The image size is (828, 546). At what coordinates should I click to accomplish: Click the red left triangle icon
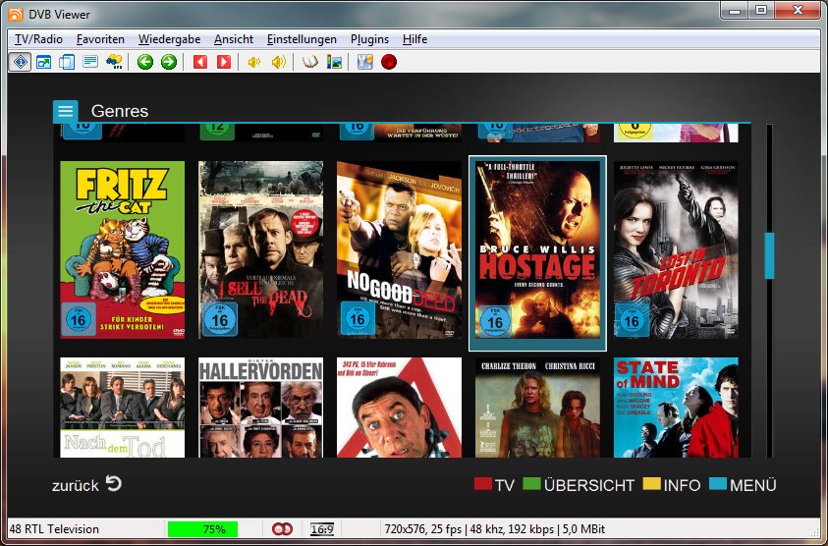[200, 62]
